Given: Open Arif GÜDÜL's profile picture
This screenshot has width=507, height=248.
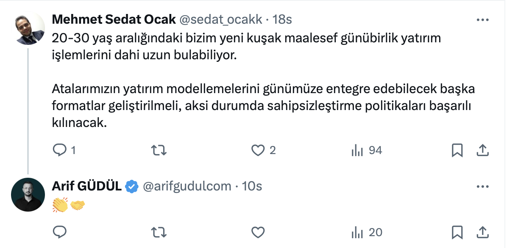Looking at the screenshot, I should (28, 194).
